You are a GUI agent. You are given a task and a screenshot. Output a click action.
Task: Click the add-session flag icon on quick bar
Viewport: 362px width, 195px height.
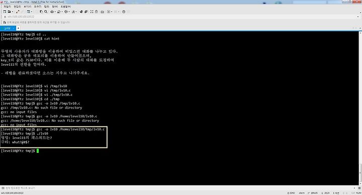click(5, 23)
